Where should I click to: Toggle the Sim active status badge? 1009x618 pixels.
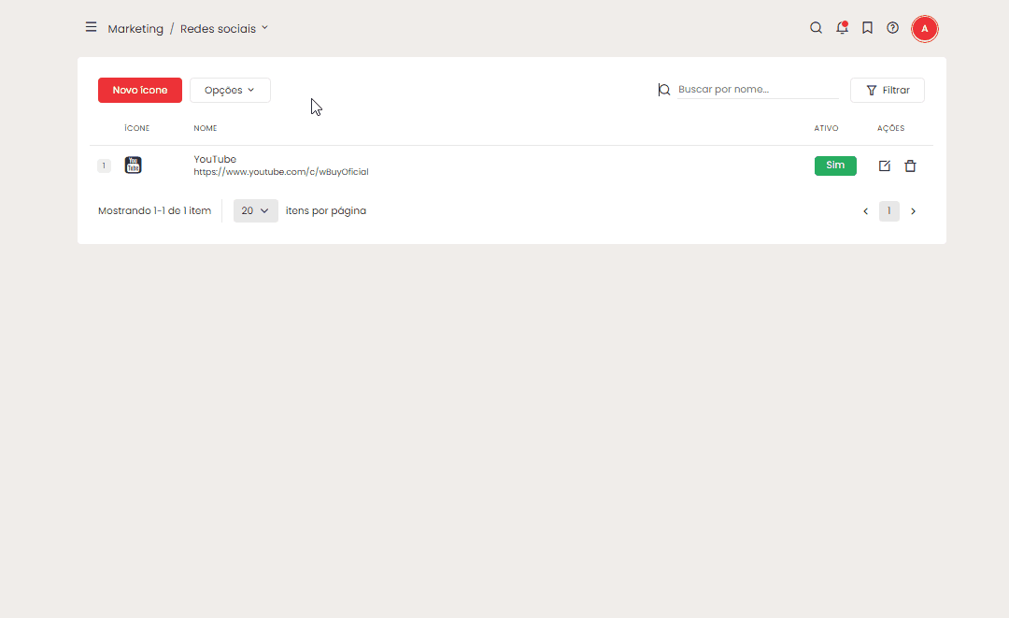pos(835,165)
